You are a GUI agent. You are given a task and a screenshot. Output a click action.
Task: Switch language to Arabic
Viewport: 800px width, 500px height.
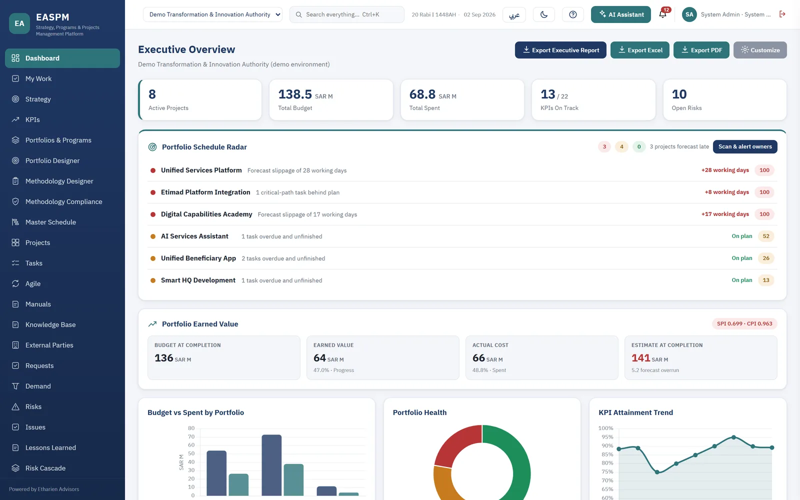click(x=514, y=14)
